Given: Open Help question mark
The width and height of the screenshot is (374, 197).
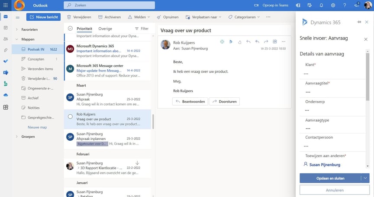Looking at the screenshot, I should click(345, 5).
